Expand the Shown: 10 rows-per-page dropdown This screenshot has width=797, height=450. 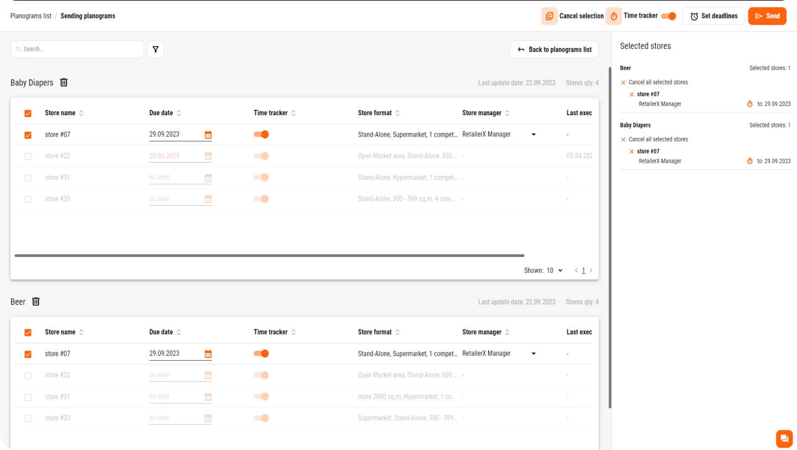[x=554, y=271]
